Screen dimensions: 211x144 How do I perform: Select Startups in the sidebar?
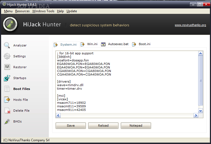click(x=20, y=78)
